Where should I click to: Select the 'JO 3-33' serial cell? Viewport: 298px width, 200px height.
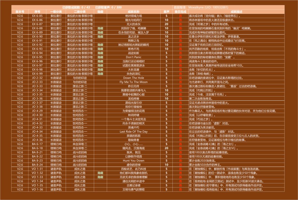(37, 86)
